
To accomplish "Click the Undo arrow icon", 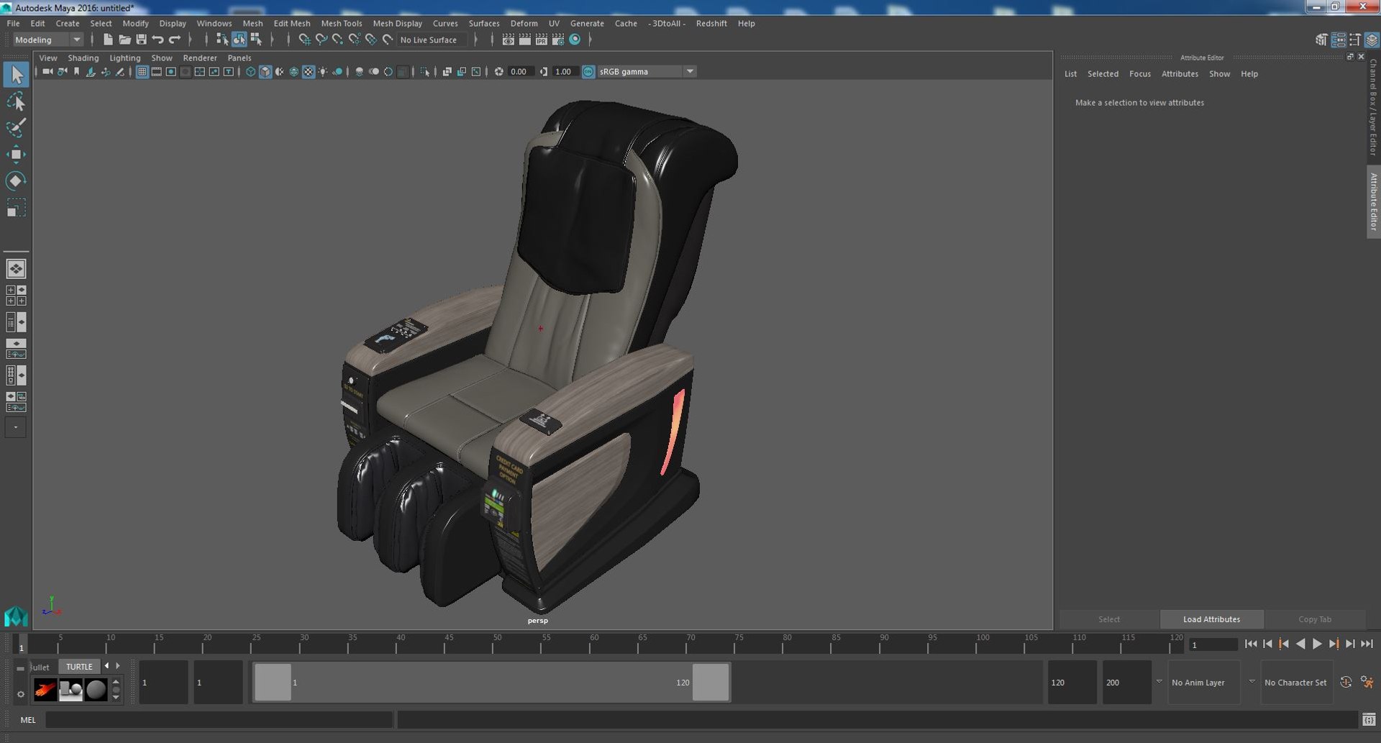I will pyautogui.click(x=158, y=40).
